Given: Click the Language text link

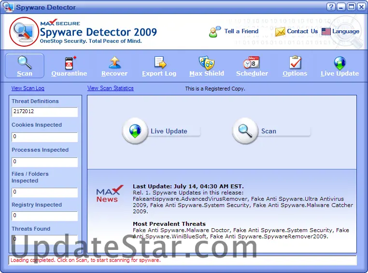Looking at the screenshot, I should tap(346, 31).
